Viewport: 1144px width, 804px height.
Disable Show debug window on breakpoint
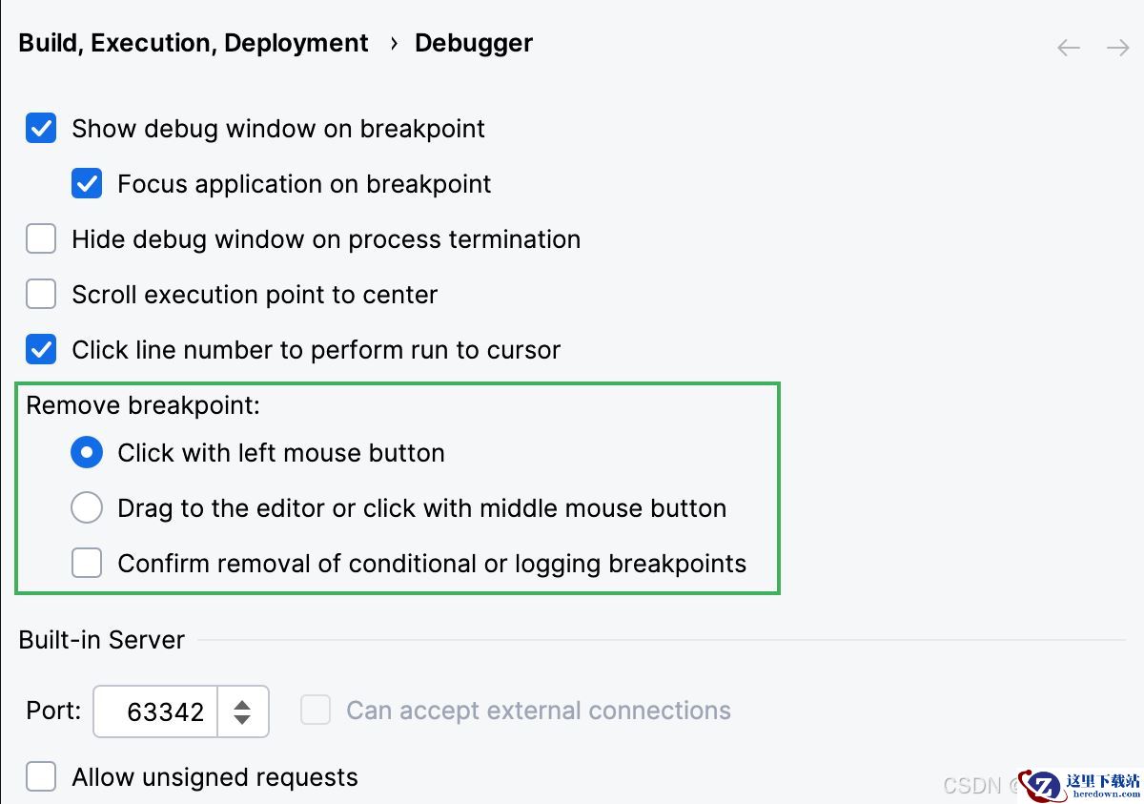pyautogui.click(x=41, y=129)
